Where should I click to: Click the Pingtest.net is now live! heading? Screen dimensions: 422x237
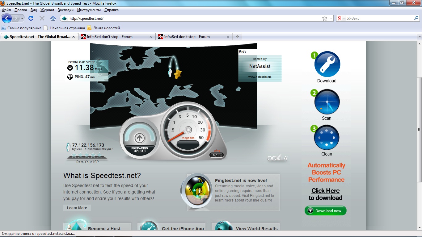[x=241, y=181]
